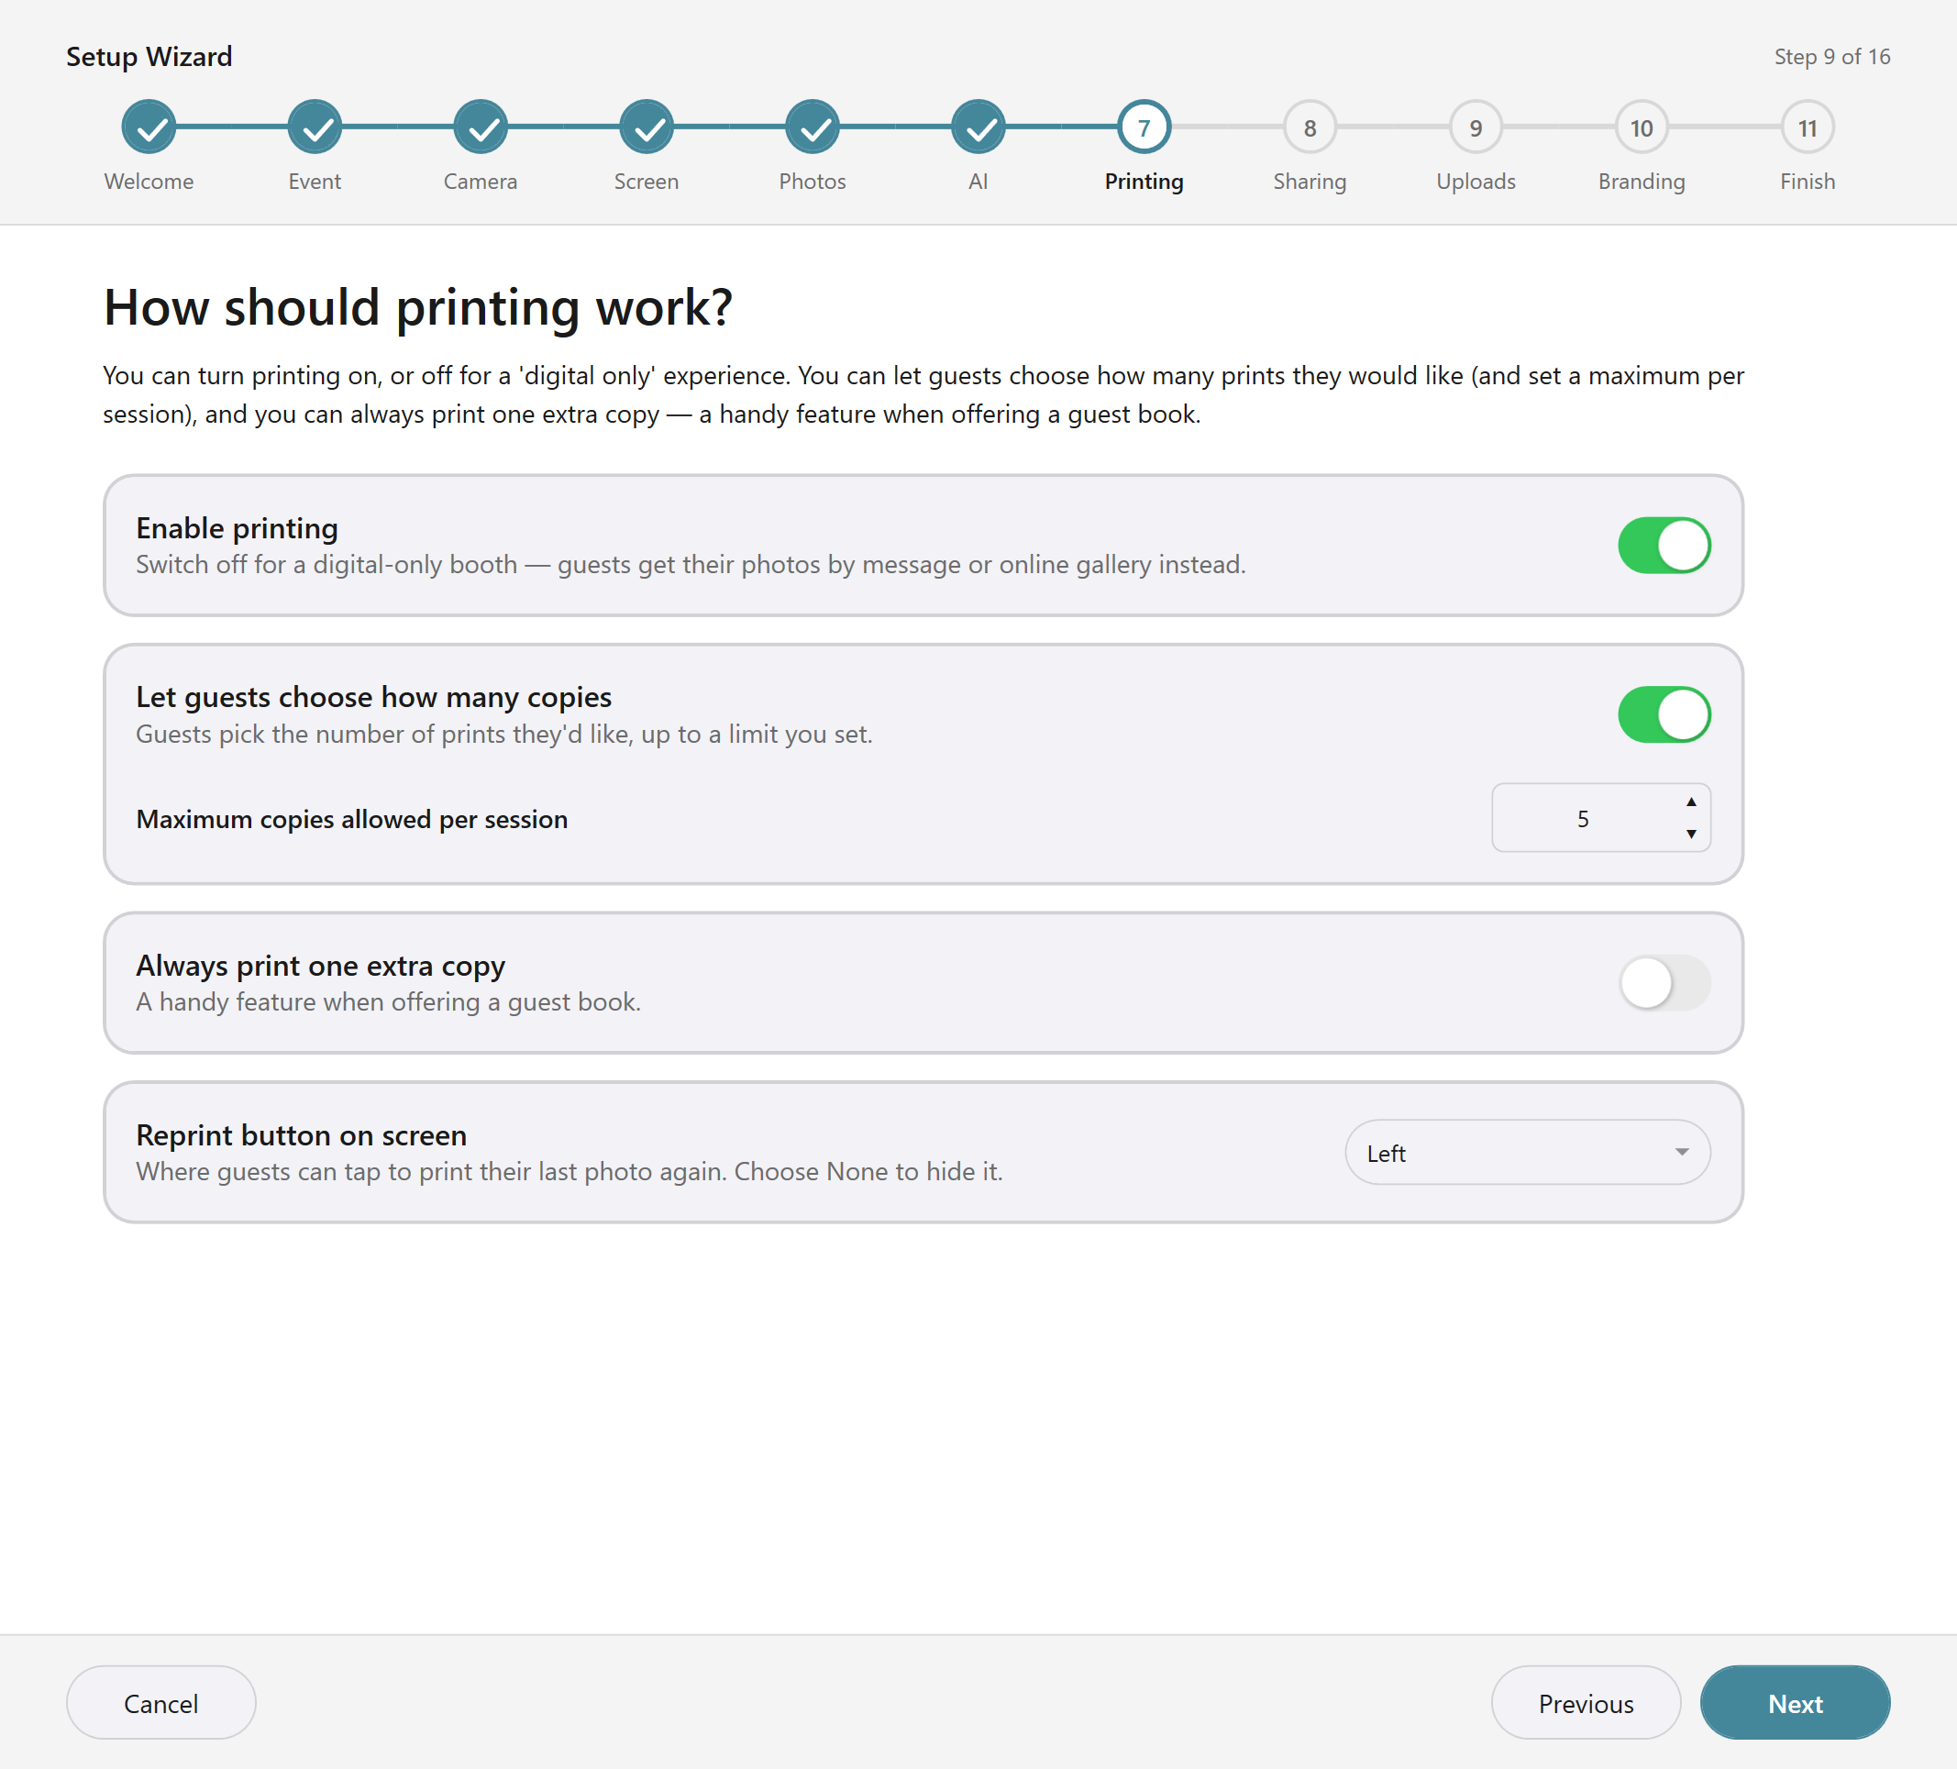This screenshot has width=1957, height=1769.
Task: Decrease maximum copies with the down arrow
Action: point(1691,834)
